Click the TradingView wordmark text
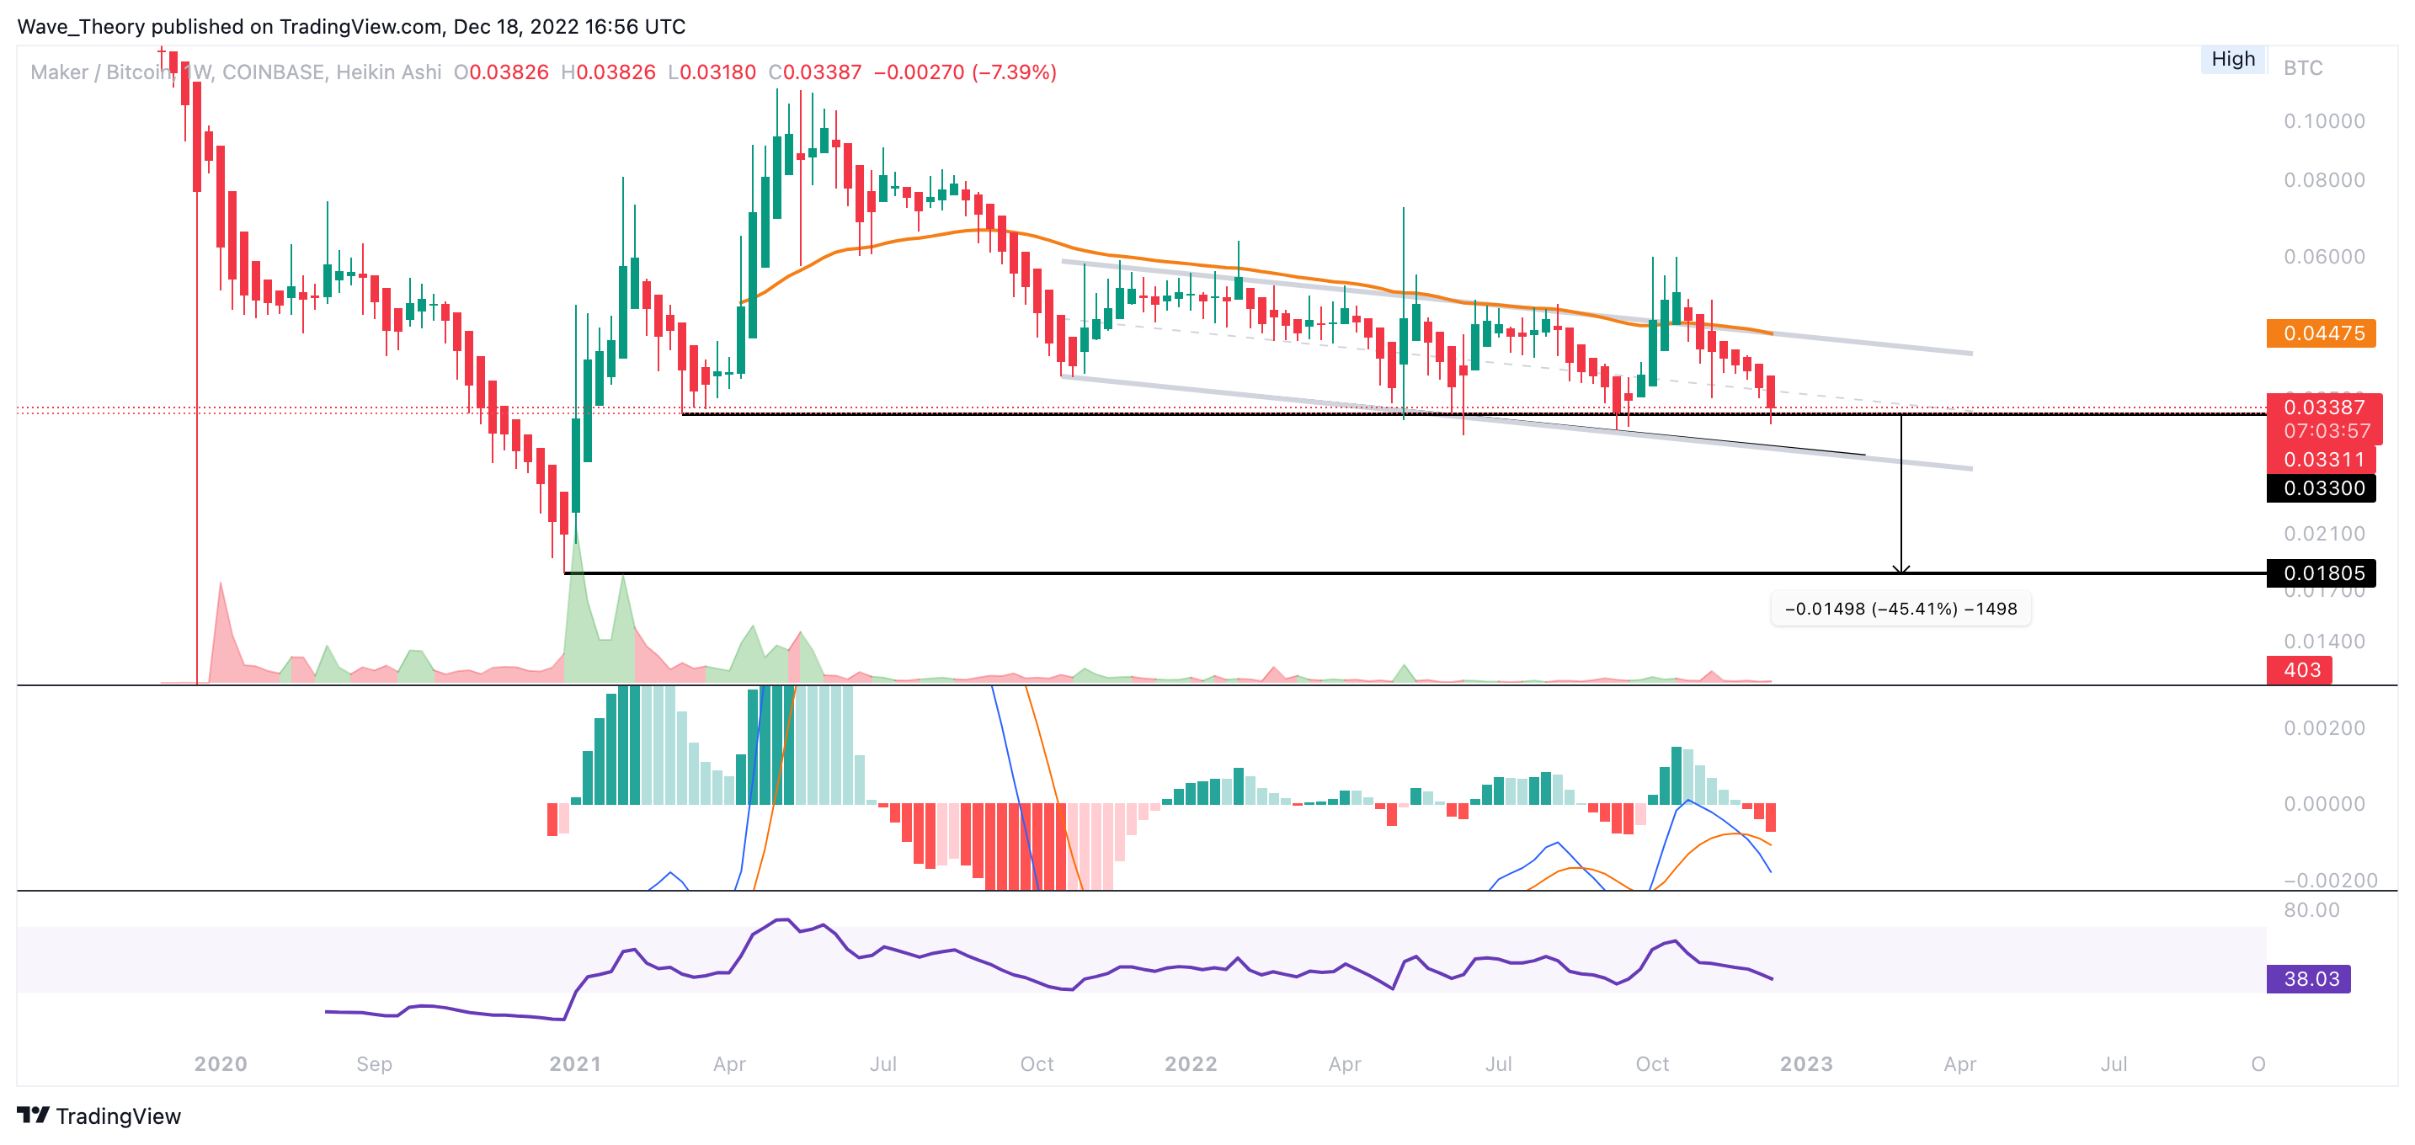Viewport: 2415px width, 1145px height. click(x=118, y=1116)
